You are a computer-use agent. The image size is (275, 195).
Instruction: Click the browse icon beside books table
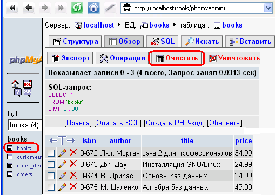coord(10,148)
